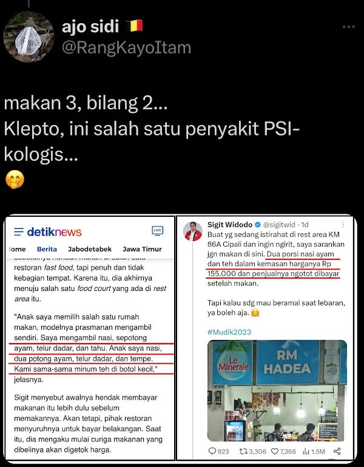
Task: Open the detiknews article screenshot image
Action: tap(90, 338)
